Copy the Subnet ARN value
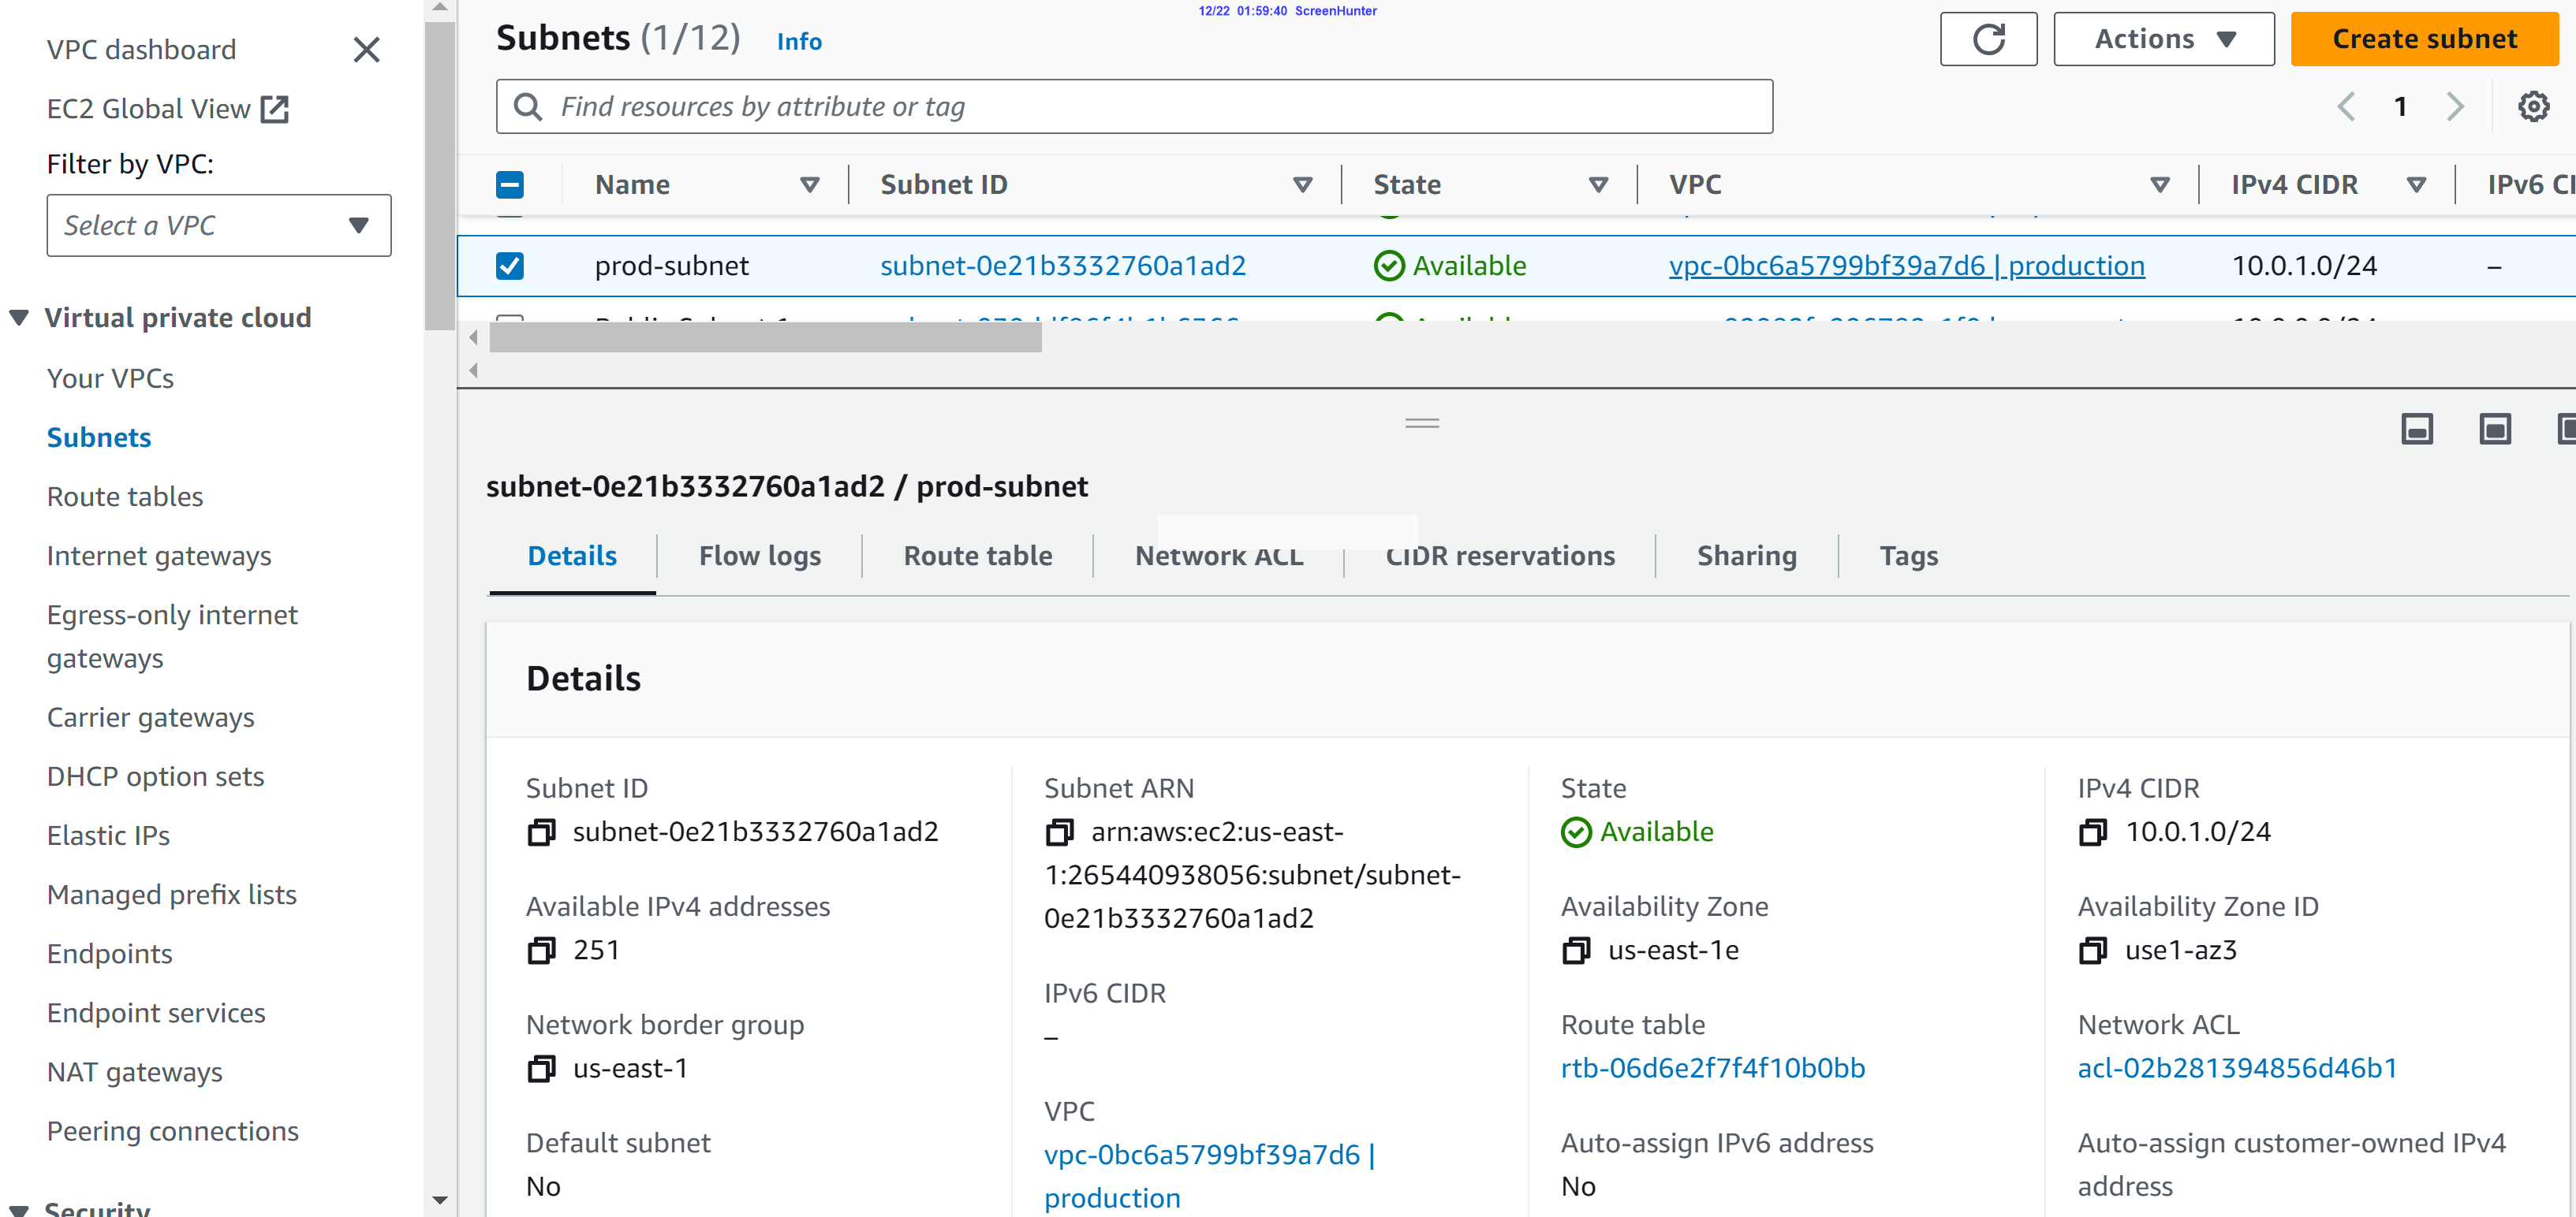This screenshot has height=1217, width=2576. 1059,832
